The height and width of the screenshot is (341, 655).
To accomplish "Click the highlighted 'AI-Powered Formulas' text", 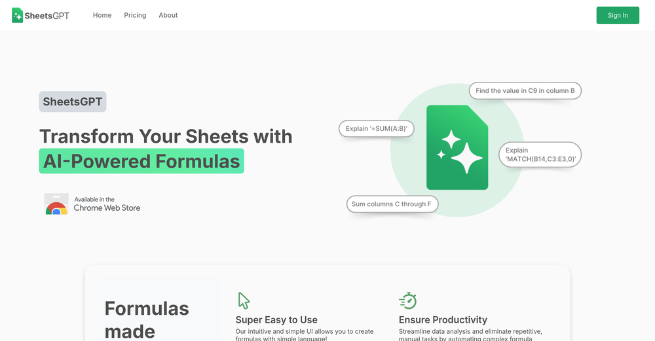I will point(141,161).
